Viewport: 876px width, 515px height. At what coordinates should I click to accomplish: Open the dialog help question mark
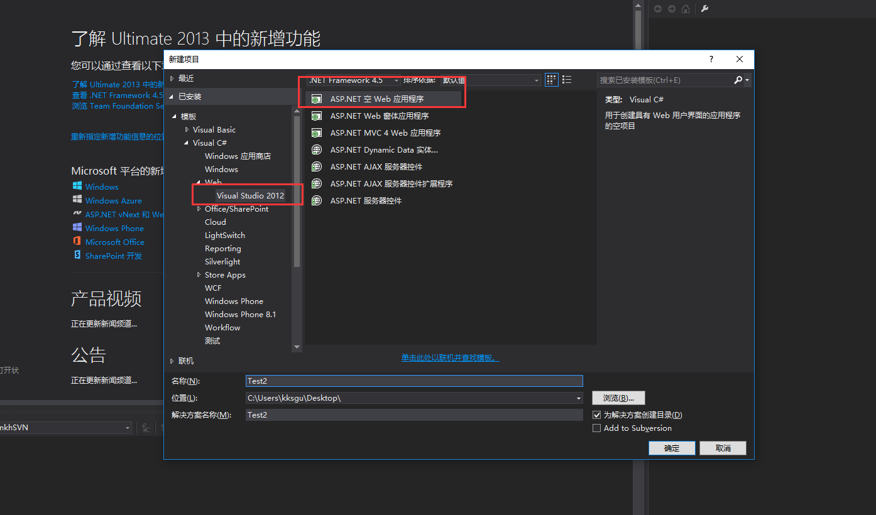pyautogui.click(x=711, y=60)
